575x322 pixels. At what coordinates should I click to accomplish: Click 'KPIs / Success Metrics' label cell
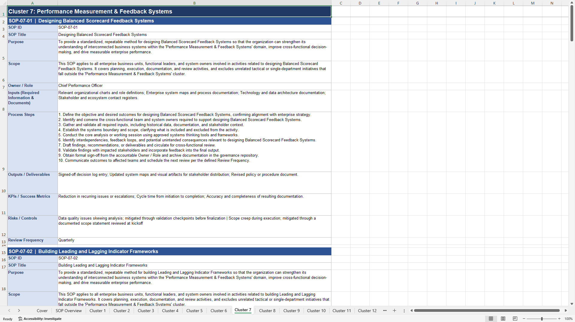32,205
